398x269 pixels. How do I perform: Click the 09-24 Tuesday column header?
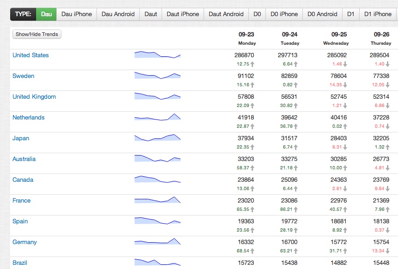[290, 39]
